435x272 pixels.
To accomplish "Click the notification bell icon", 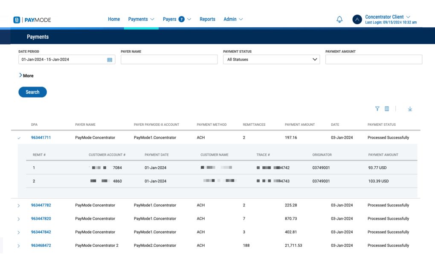I will coord(339,20).
